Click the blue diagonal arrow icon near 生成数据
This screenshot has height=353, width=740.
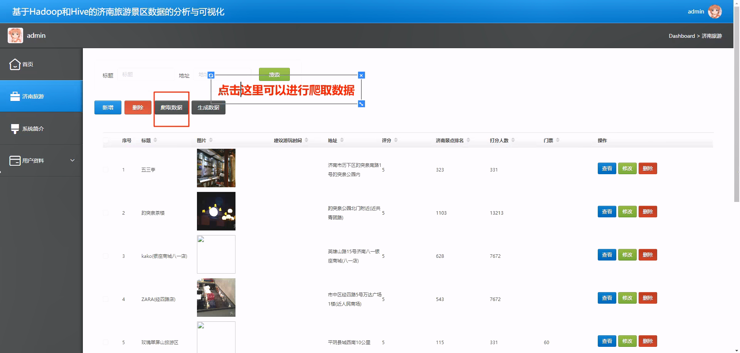pos(361,104)
